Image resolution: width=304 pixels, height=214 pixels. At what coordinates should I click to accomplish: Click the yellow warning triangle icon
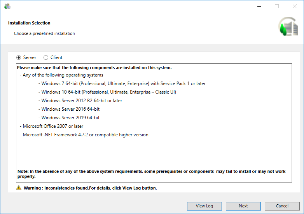coord(19,188)
